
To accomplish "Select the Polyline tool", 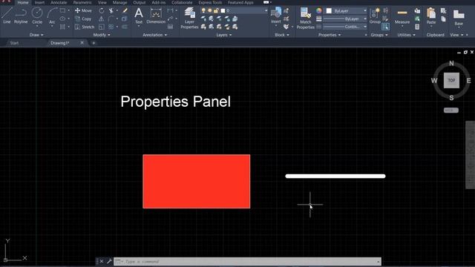I will (21, 16).
